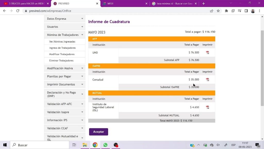The height and width of the screenshot is (149, 264).
Task: Open Ver Nóminas Ingresadas link
Action: pyautogui.click(x=62, y=42)
